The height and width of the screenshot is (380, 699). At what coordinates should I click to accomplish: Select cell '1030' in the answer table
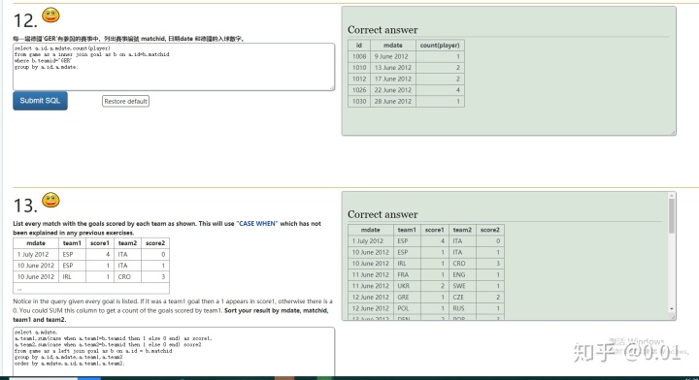[x=359, y=101]
